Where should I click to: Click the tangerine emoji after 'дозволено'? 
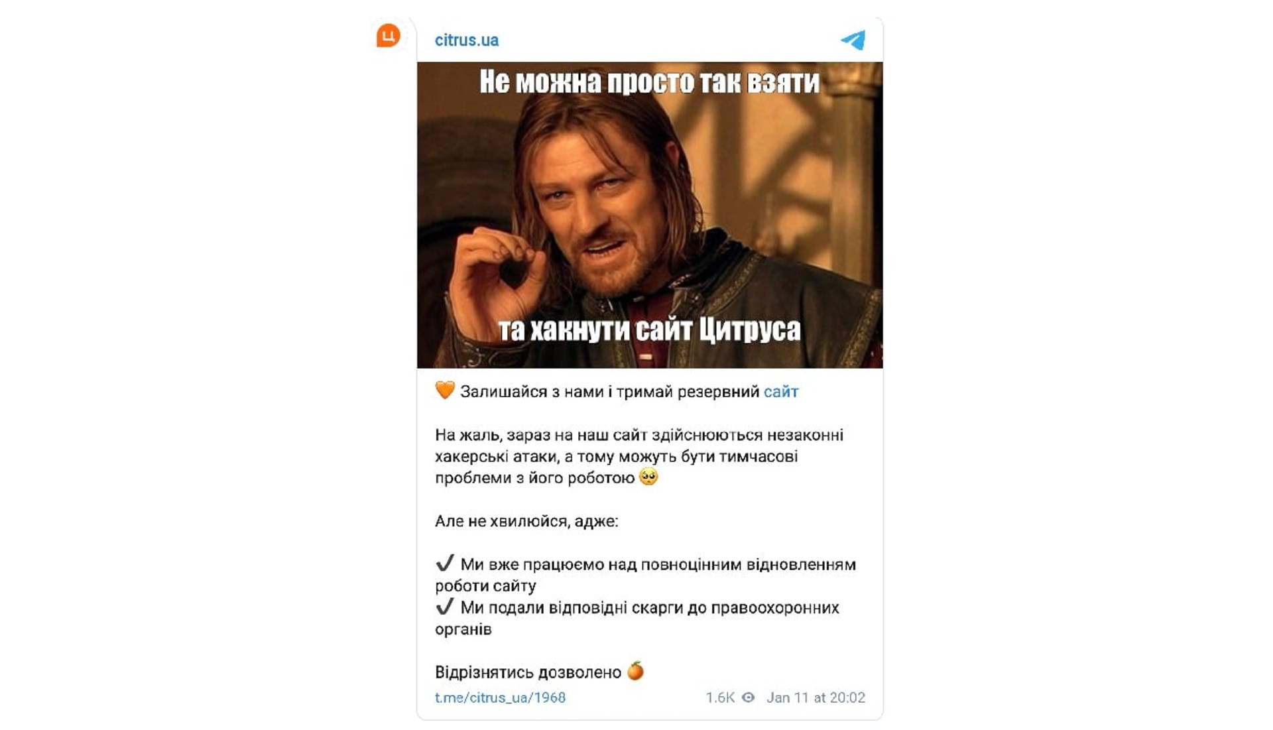(x=636, y=671)
